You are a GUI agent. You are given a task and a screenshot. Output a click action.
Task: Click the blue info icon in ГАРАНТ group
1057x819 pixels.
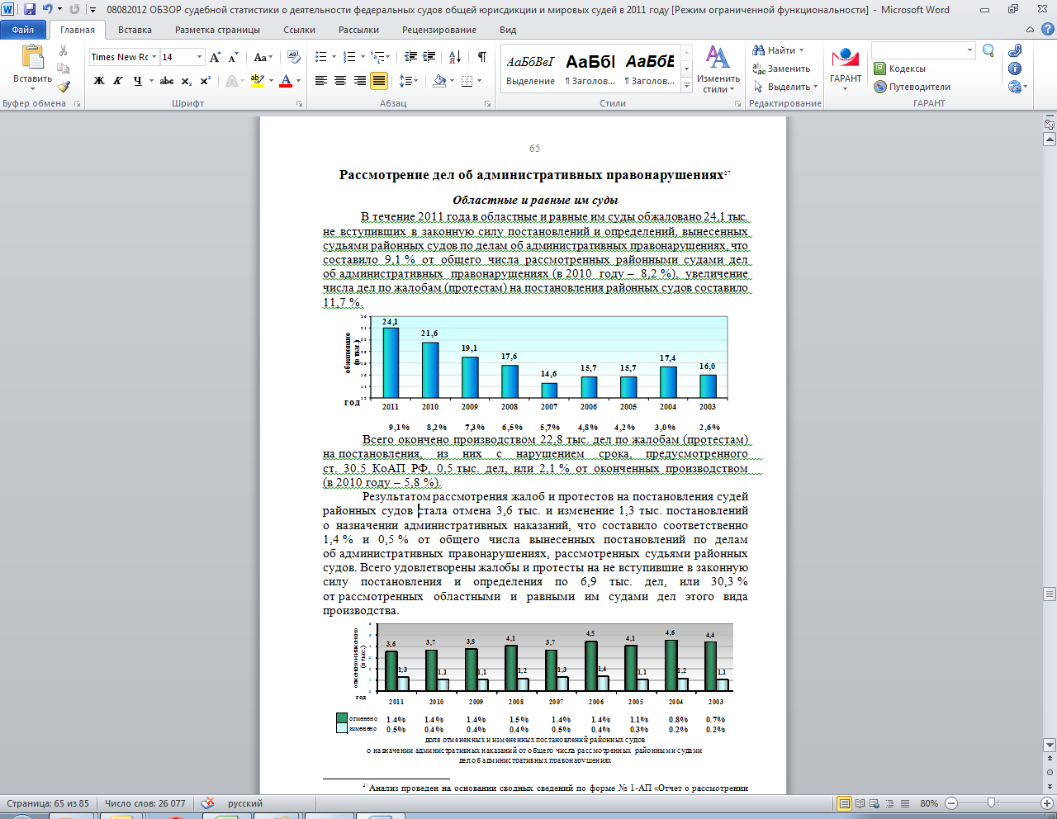pyautogui.click(x=1015, y=69)
